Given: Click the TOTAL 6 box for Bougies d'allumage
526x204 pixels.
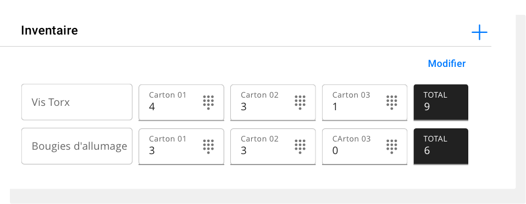Looking at the screenshot, I should pos(441,146).
